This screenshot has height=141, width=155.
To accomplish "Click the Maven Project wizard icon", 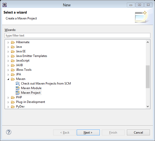I will 18,93.
